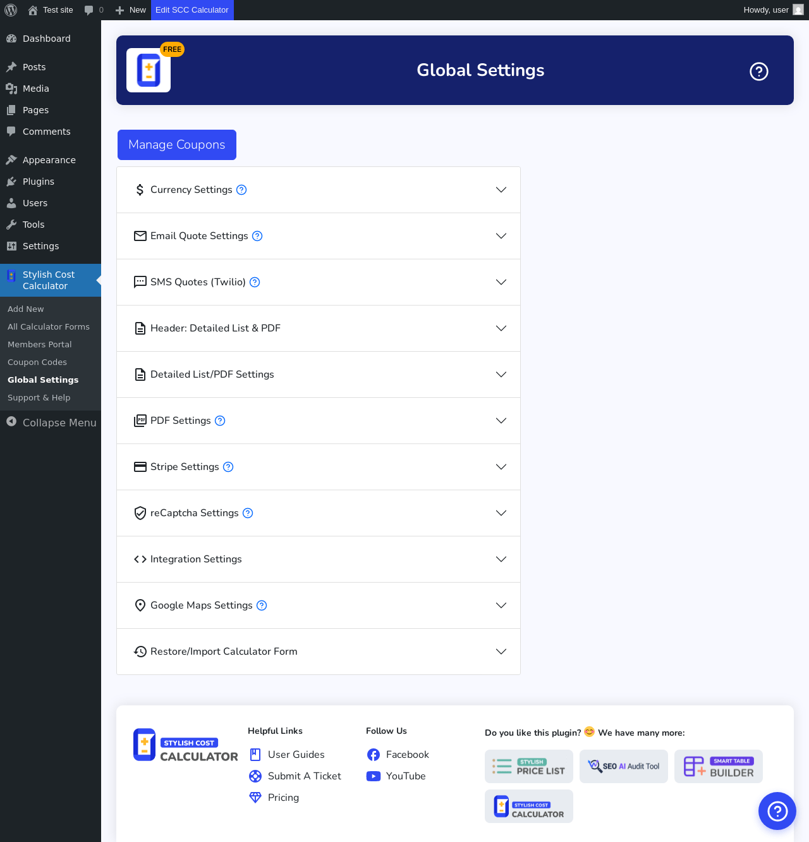
Task: Open Users in sidebar menu
Action: (x=51, y=203)
